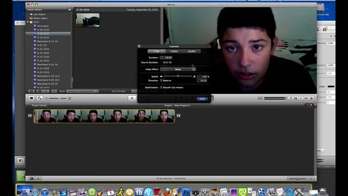
Task: Select the 9-24-2010 event
Action: [x=43, y=53]
